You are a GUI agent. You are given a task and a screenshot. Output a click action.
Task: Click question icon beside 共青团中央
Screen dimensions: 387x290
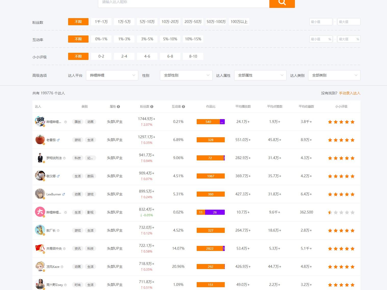[64, 249]
